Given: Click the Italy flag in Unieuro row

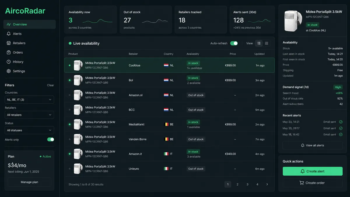Looking at the screenshot, I should [166, 169].
